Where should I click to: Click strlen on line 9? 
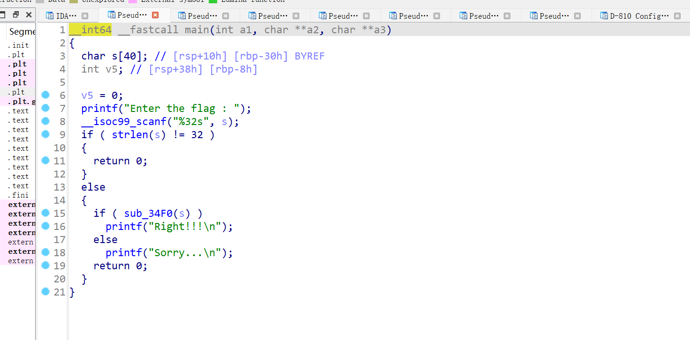pyautogui.click(x=130, y=135)
